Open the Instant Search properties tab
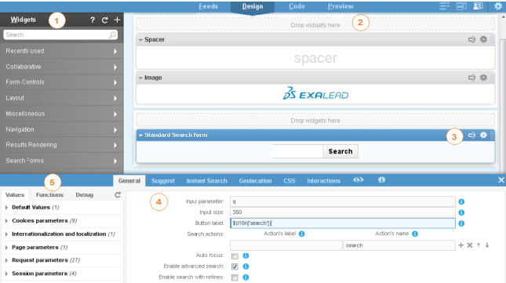 [x=206, y=181]
